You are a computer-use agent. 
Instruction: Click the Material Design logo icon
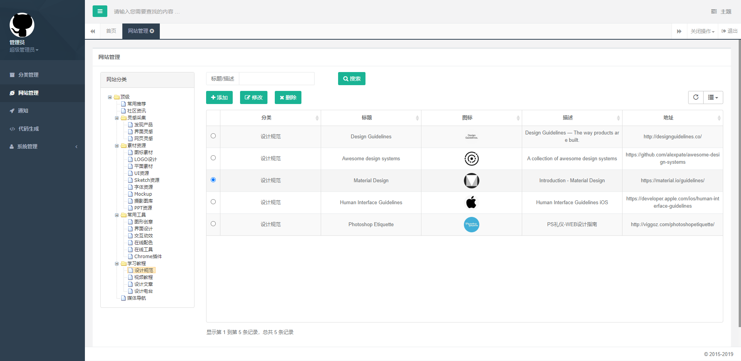coord(471,180)
